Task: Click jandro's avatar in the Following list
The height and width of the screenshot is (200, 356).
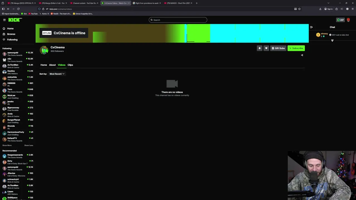Action: click(4, 103)
